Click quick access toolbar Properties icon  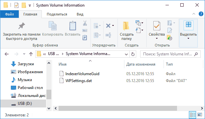[16, 5]
